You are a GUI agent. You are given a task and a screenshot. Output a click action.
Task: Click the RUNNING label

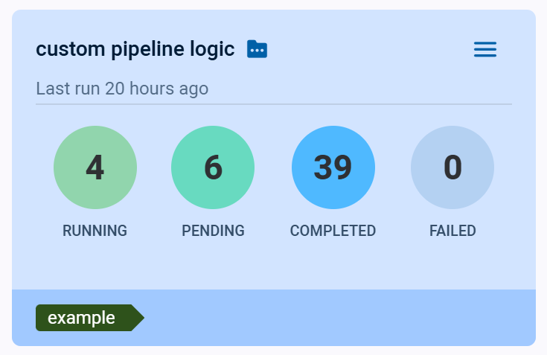click(x=95, y=231)
